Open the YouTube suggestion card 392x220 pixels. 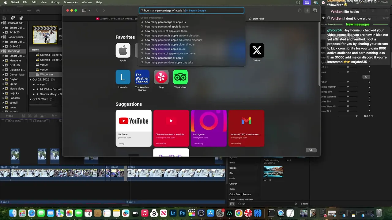click(134, 128)
